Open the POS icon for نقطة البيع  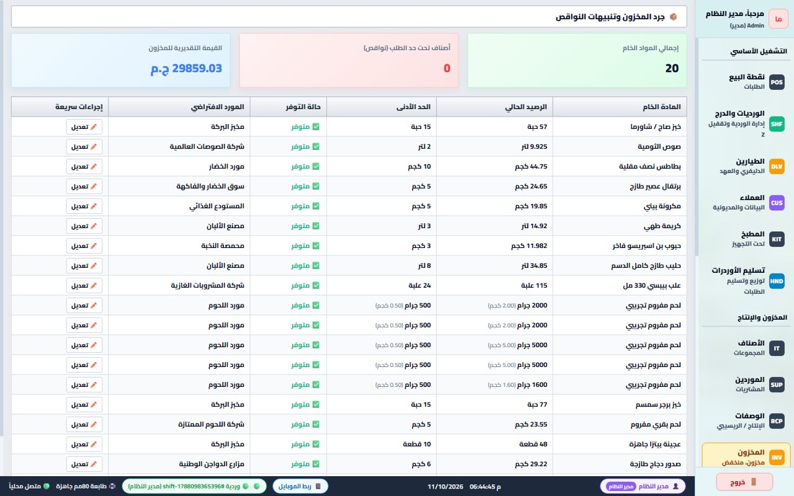[x=777, y=82]
